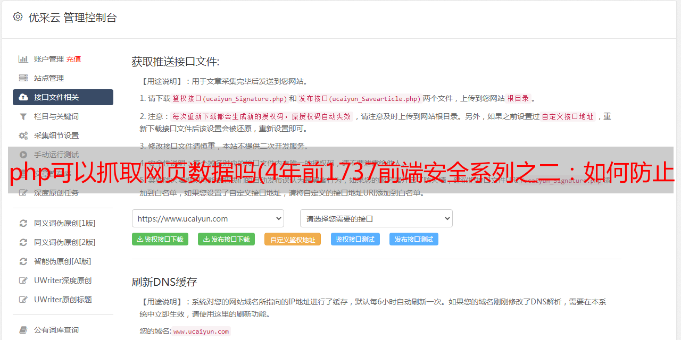This screenshot has height=340, width=681.
Task: Click the blue 发布接口测试 button
Action: tap(414, 239)
